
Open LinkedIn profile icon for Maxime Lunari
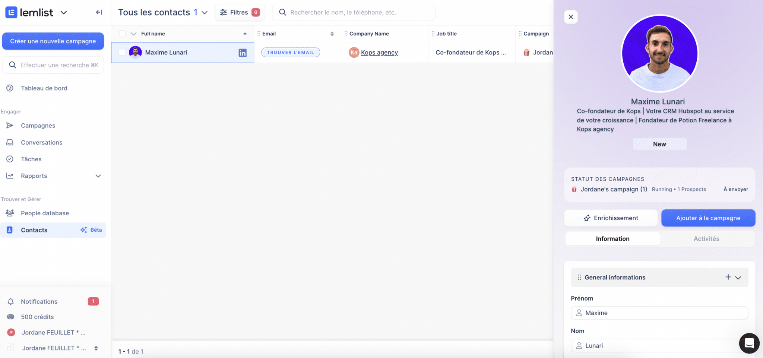coord(243,53)
